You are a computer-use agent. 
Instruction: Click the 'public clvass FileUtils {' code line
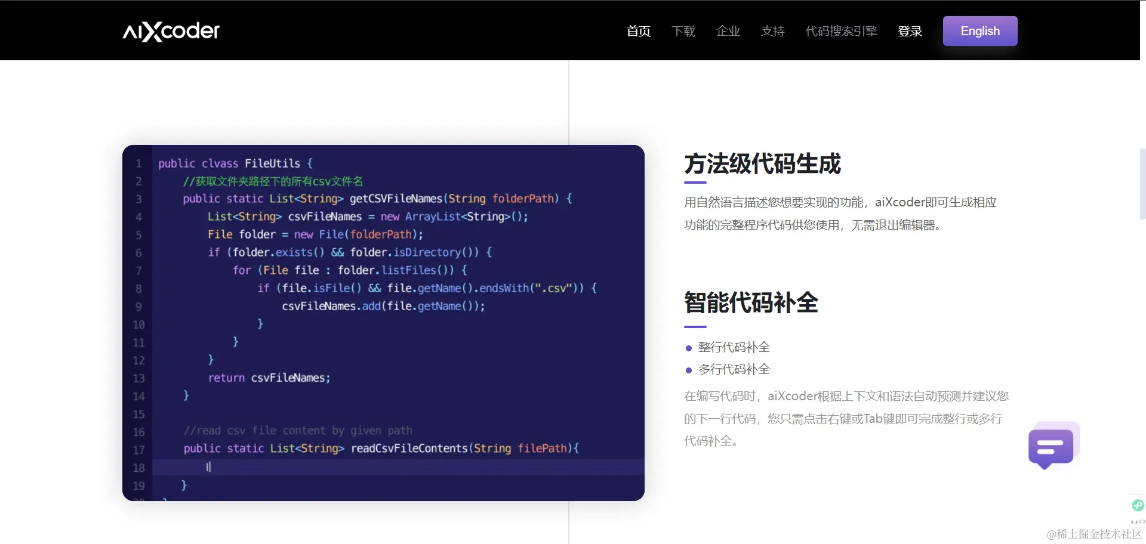(x=235, y=163)
